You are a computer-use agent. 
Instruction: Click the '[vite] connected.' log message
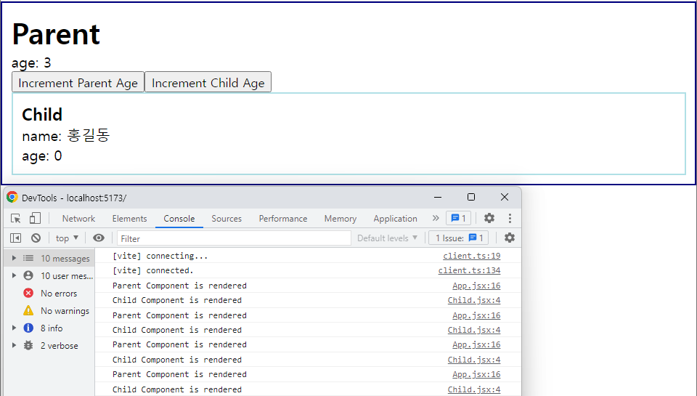click(153, 270)
